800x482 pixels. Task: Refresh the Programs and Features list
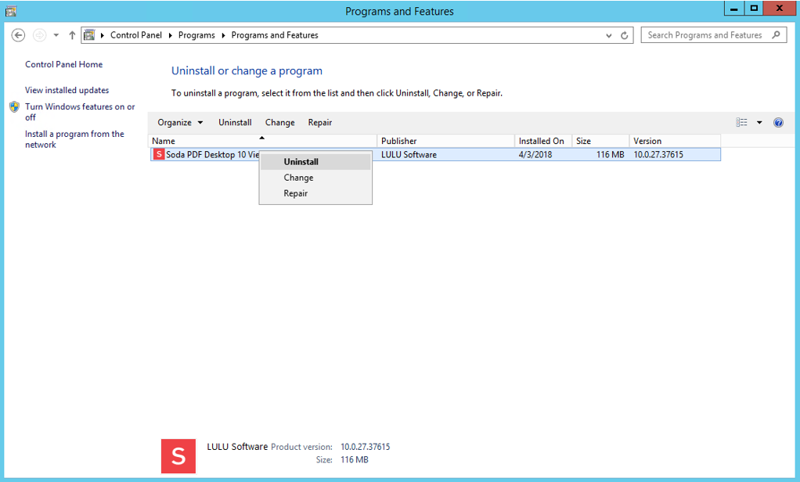[624, 36]
